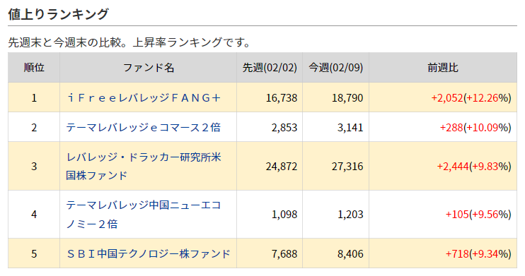Click the description text 先週末と今週末の比較
Viewport: 525px width, 276px height.
click(x=64, y=42)
